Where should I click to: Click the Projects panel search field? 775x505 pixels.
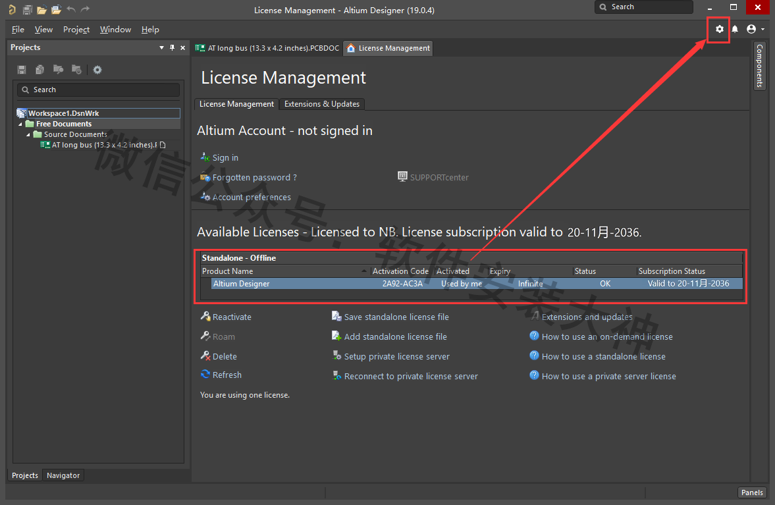click(99, 90)
